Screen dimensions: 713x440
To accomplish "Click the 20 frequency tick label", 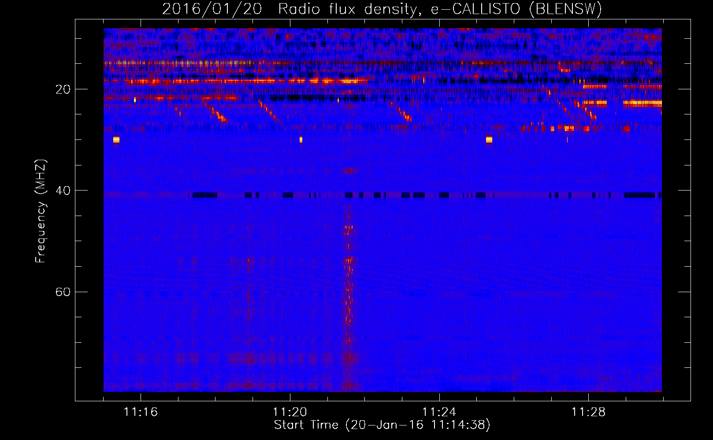I will pos(63,89).
